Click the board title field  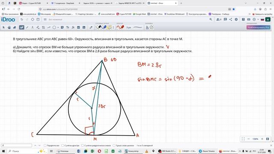[55, 20]
